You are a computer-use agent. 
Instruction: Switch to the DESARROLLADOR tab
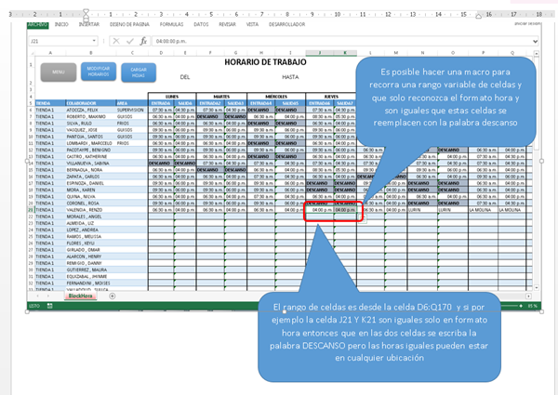(286, 24)
